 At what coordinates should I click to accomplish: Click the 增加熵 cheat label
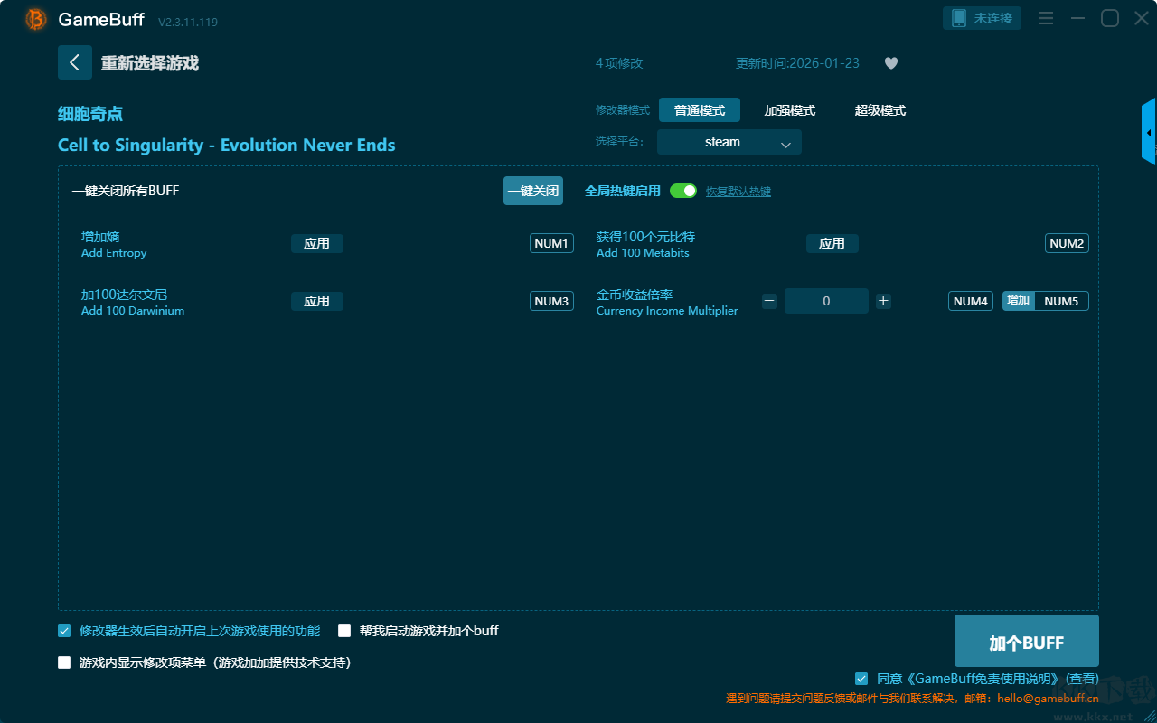(x=100, y=237)
